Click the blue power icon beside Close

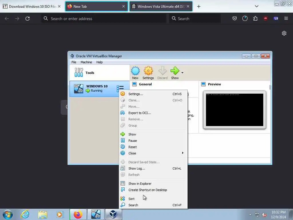[123, 153]
